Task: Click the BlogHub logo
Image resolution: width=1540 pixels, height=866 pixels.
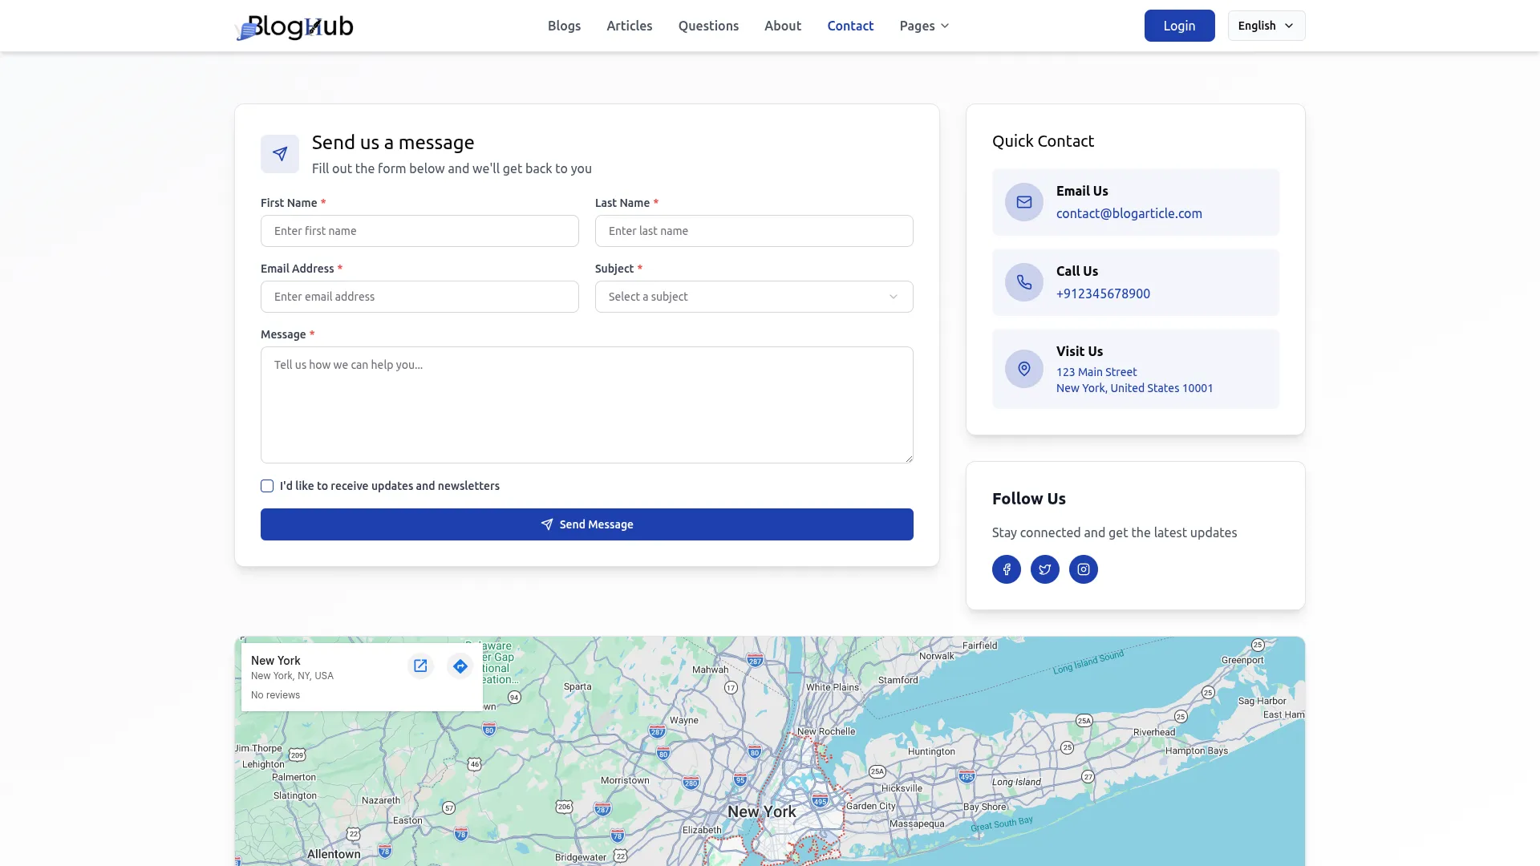Action: pyautogui.click(x=294, y=26)
